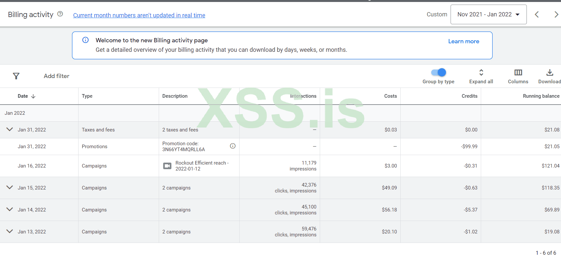Click Add filter field
Image resolution: width=561 pixels, height=259 pixels.
pyautogui.click(x=57, y=76)
